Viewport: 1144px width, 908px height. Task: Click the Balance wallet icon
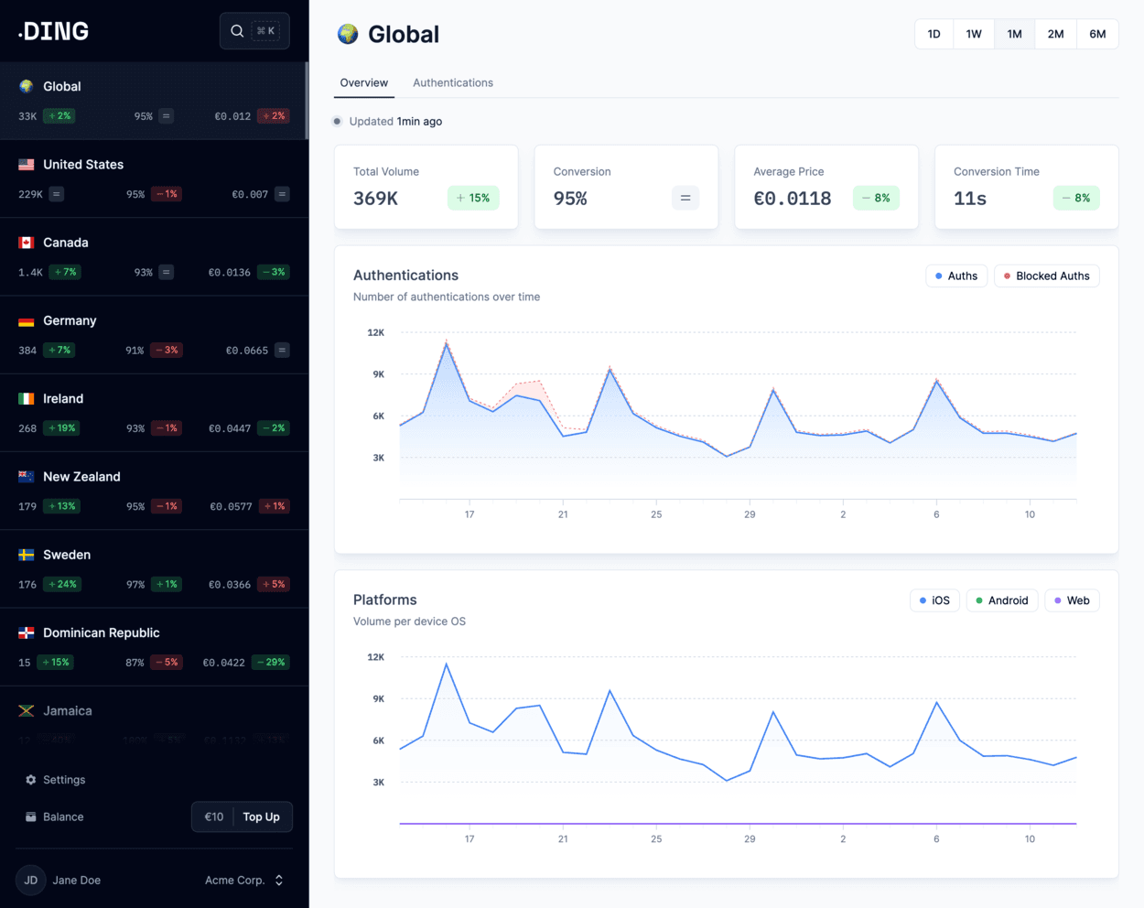tap(31, 816)
